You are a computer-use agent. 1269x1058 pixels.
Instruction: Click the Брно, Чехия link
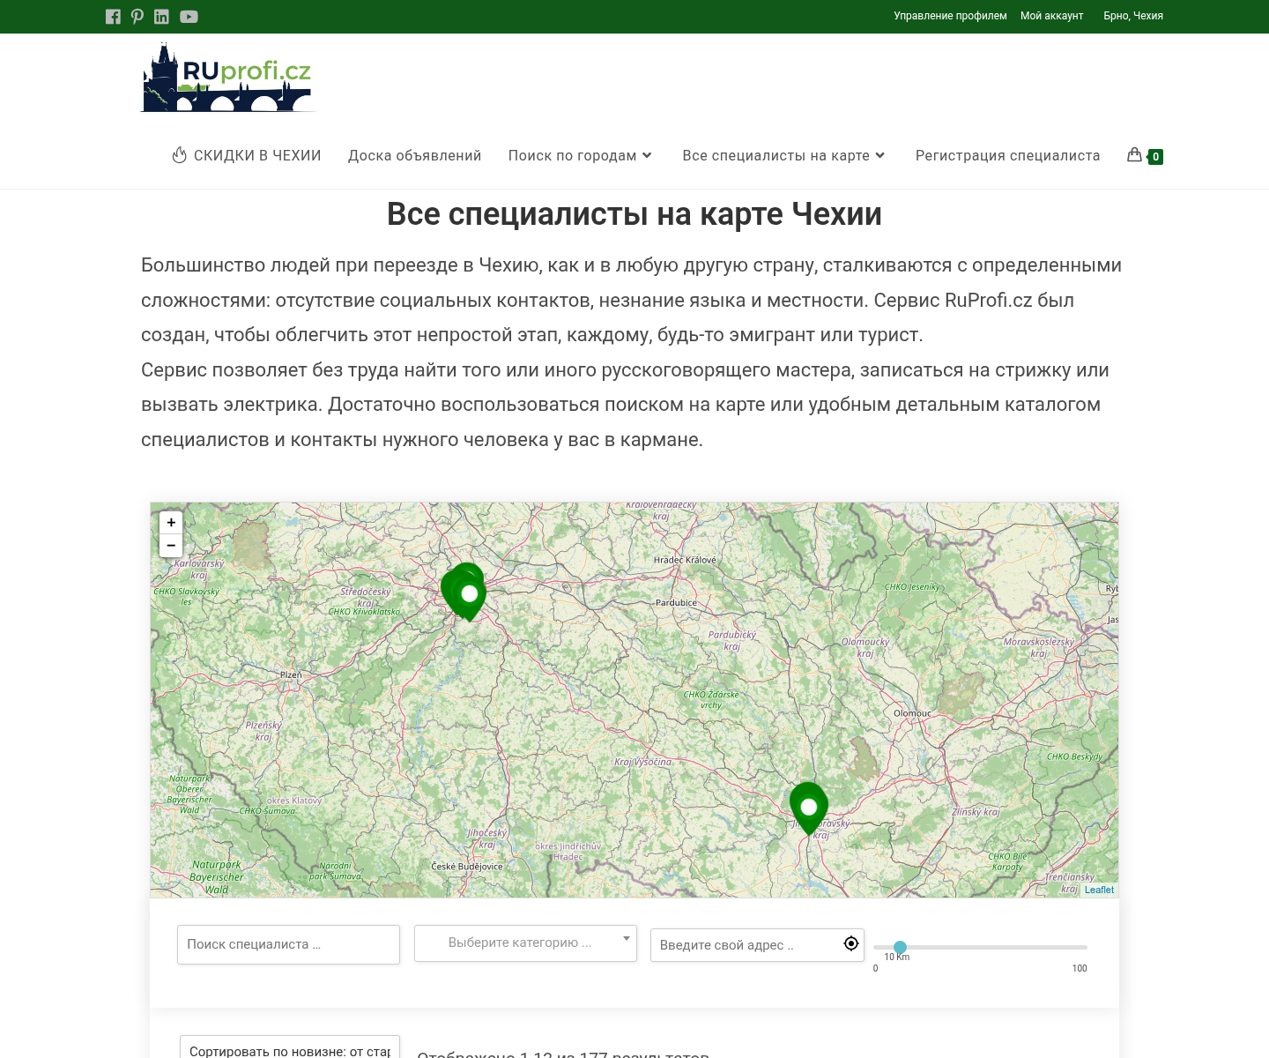(x=1133, y=16)
